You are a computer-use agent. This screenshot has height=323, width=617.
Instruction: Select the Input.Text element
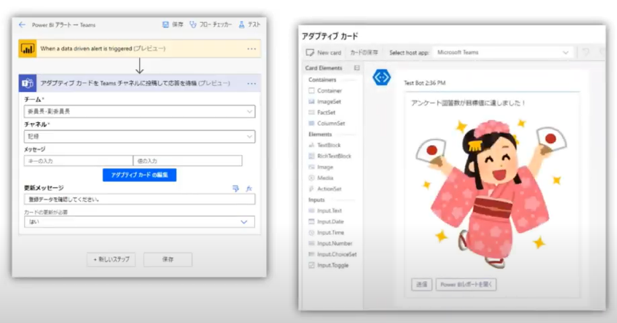(x=325, y=211)
